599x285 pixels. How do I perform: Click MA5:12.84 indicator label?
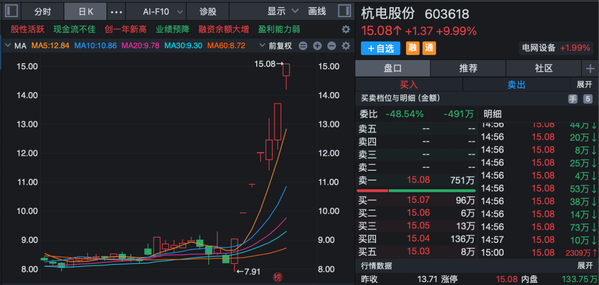50,46
